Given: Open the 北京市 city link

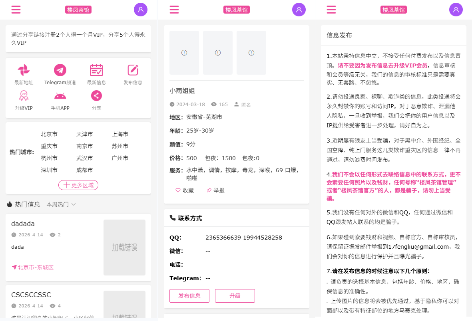Looking at the screenshot, I should pyautogui.click(x=49, y=134).
